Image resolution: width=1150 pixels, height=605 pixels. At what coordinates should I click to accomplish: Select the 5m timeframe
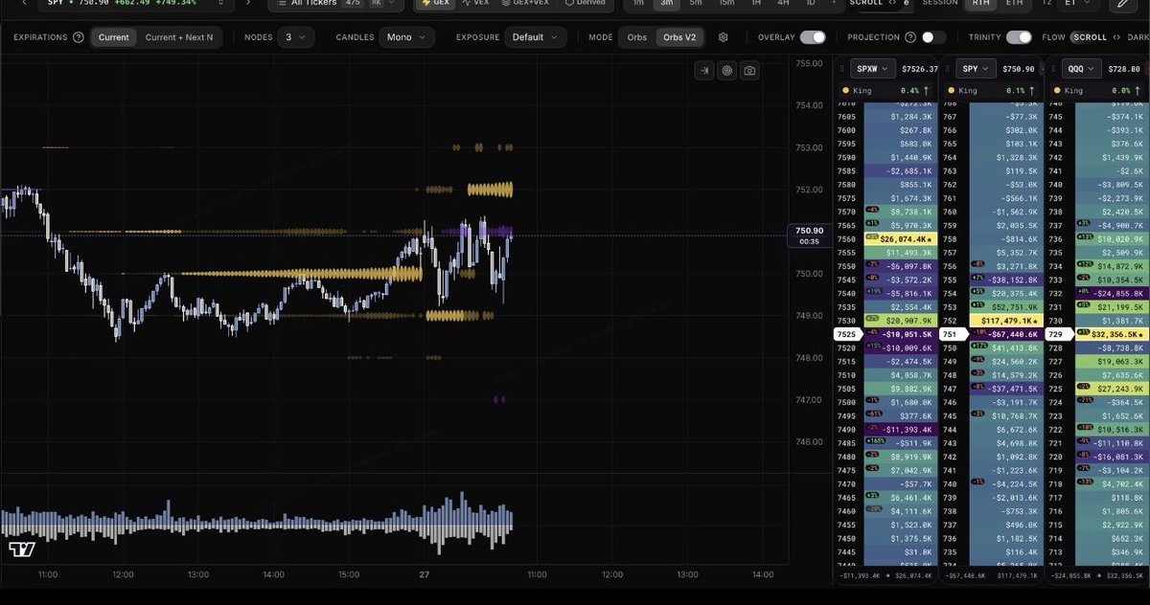pos(696,3)
